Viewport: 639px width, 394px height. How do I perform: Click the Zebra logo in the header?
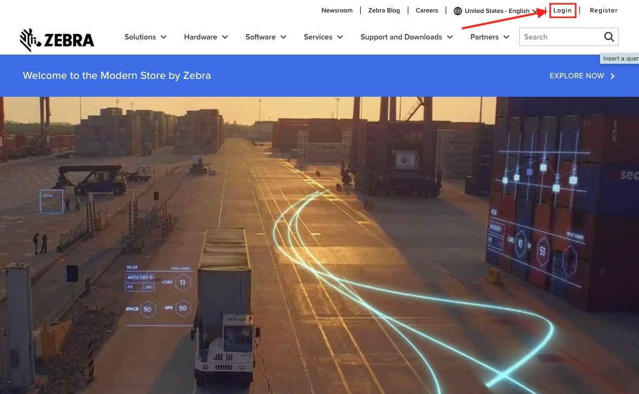click(57, 39)
